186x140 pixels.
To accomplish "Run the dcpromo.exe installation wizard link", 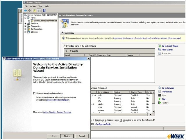I will tap(147, 38).
